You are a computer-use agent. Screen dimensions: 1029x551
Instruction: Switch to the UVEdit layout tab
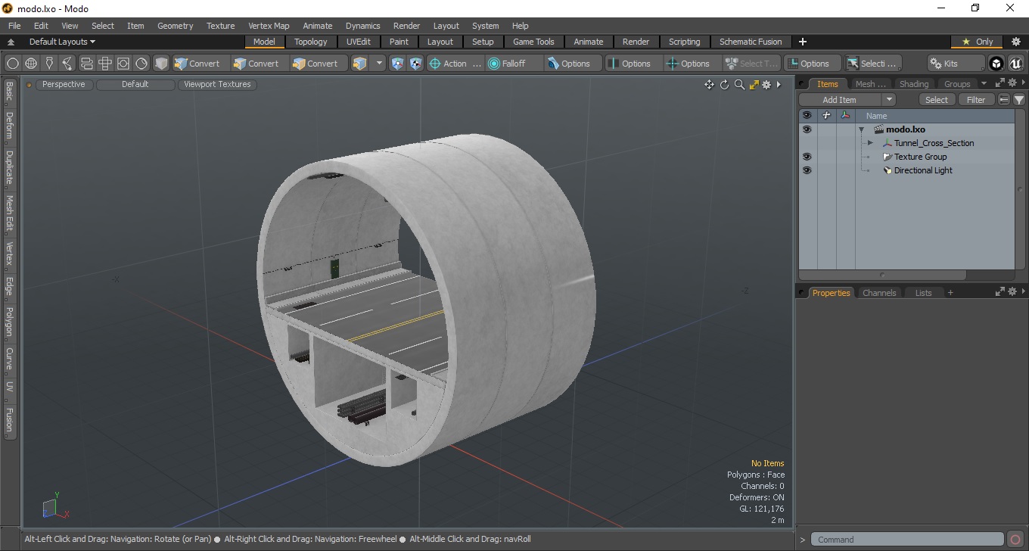(359, 42)
